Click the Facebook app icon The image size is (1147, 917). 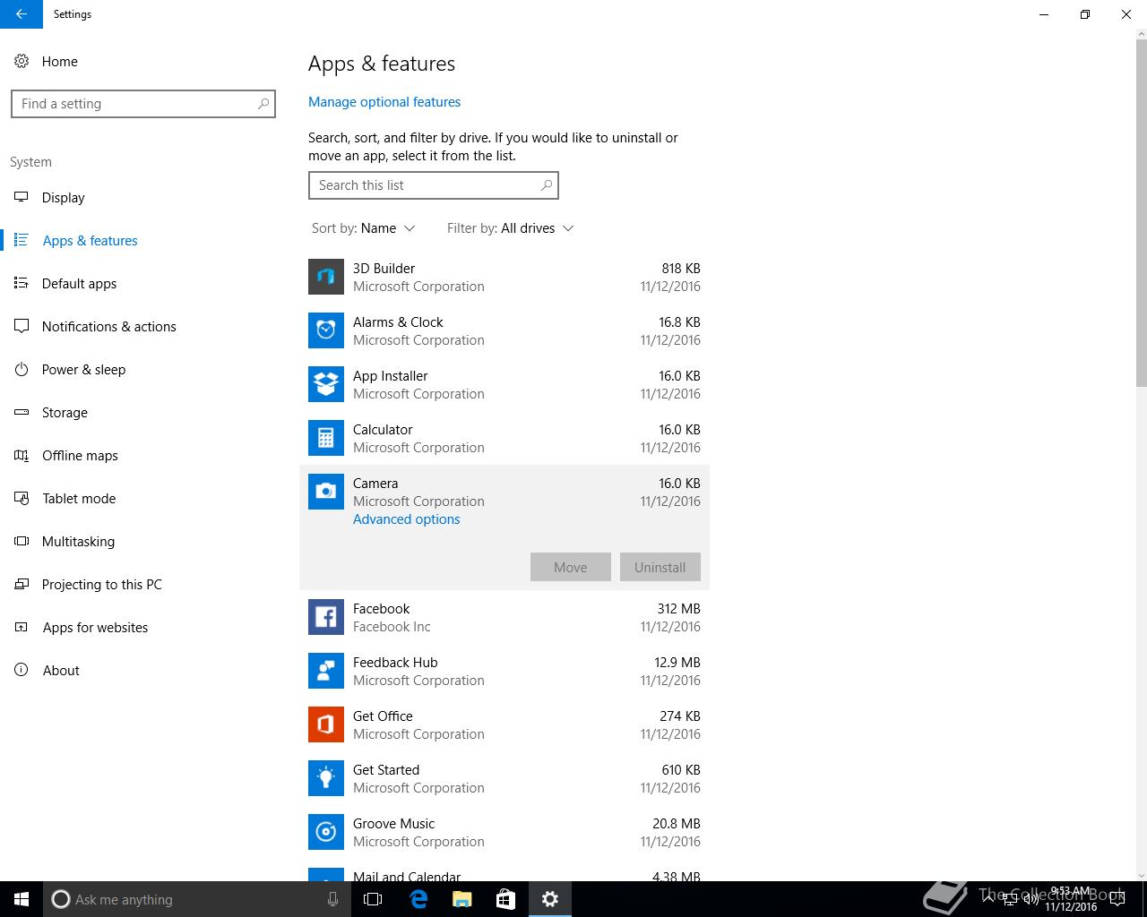326,617
